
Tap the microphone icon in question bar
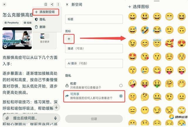56,118
